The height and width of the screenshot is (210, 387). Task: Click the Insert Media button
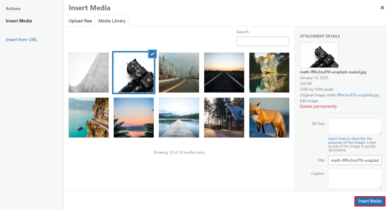click(x=370, y=201)
